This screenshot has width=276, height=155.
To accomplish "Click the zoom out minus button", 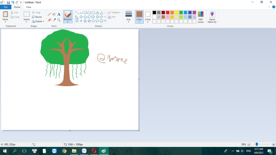I will coord(249,145).
